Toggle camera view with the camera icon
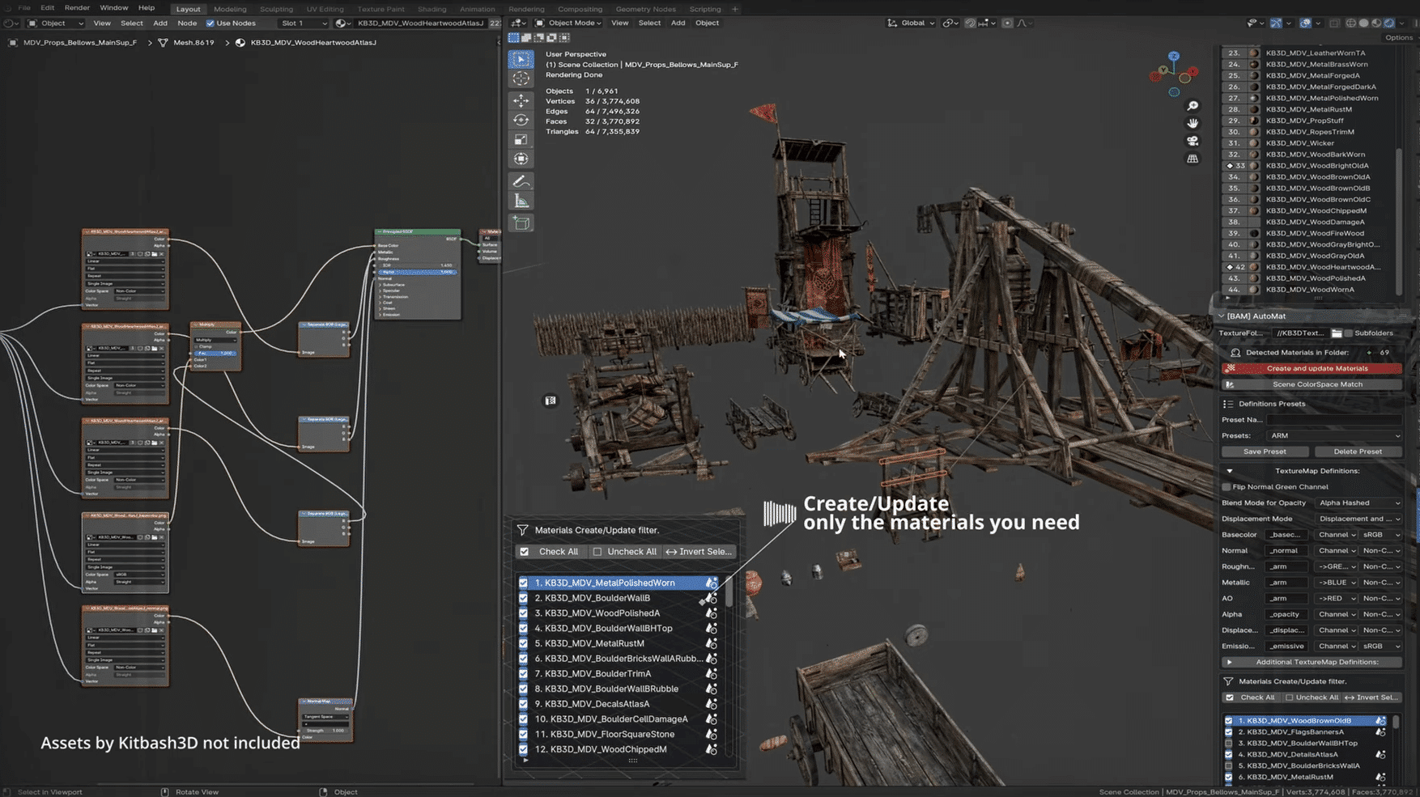Image resolution: width=1420 pixels, height=797 pixels. [1193, 141]
